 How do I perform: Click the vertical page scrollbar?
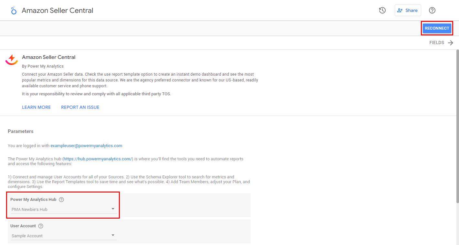(x=457, y=126)
